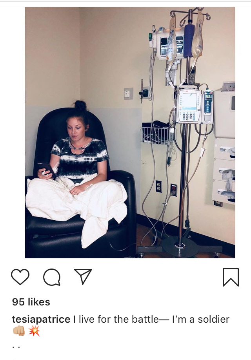Click the round base of the IV pole
Screen dimensions: 251x360
click(x=180, y=247)
